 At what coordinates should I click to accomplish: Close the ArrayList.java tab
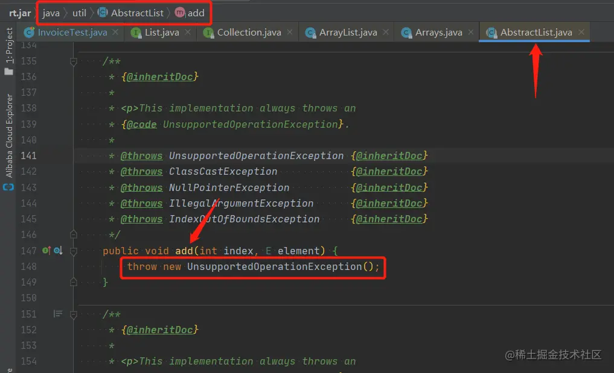[386, 32]
